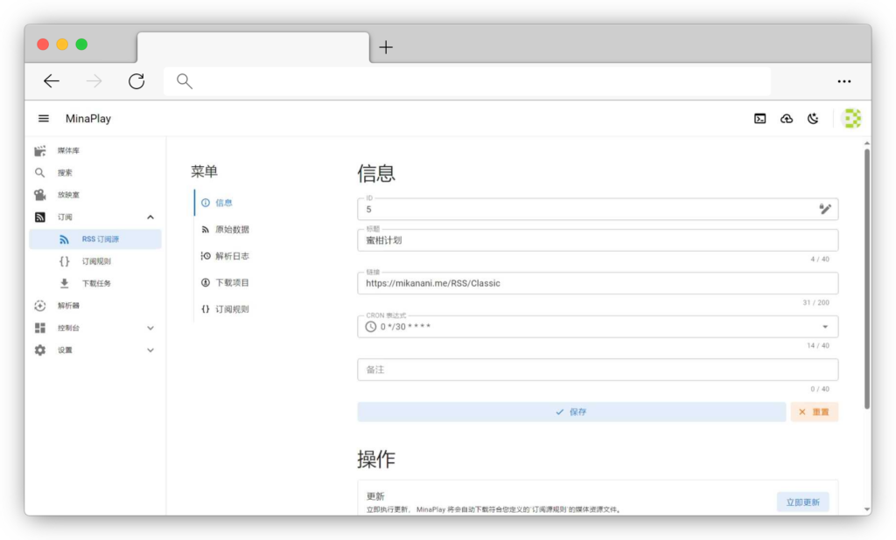Viewport: 896px width, 540px height.
Task: Select 原始数据 in the menu list
Action: tap(232, 230)
